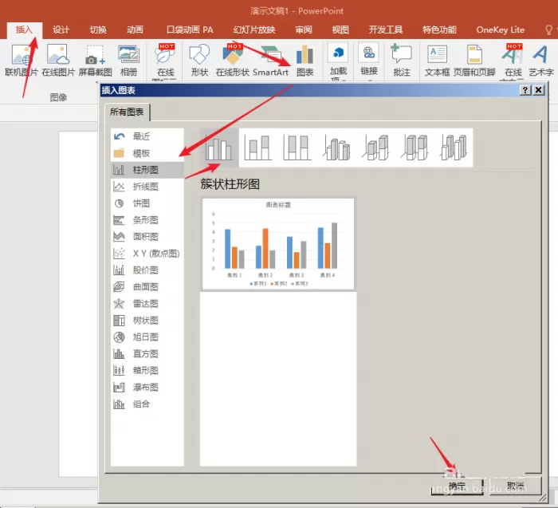This screenshot has height=508, width=558.
Task: Choose 组合 combo chart category
Action: point(147,404)
